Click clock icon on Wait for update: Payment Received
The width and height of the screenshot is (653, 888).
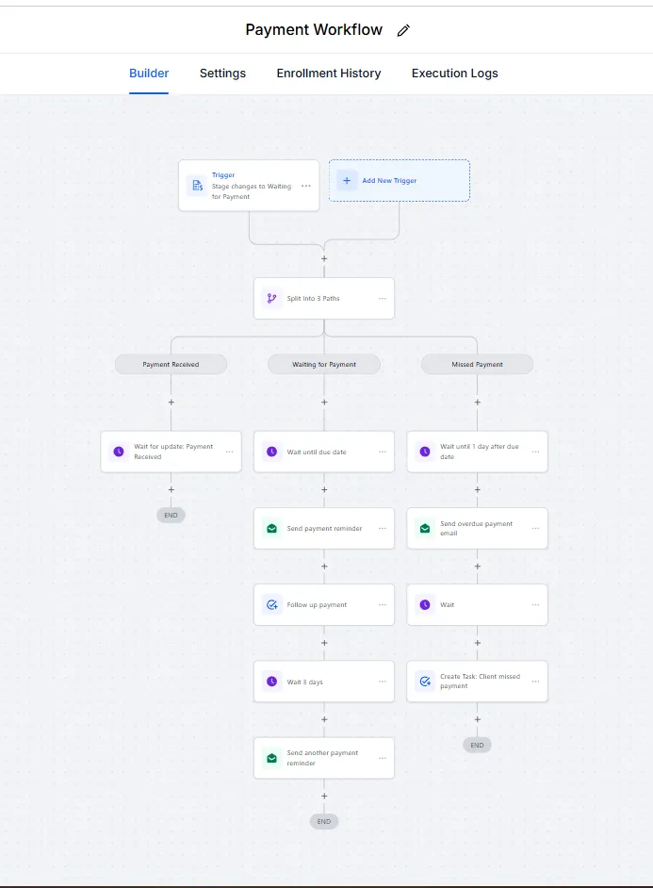(x=119, y=452)
